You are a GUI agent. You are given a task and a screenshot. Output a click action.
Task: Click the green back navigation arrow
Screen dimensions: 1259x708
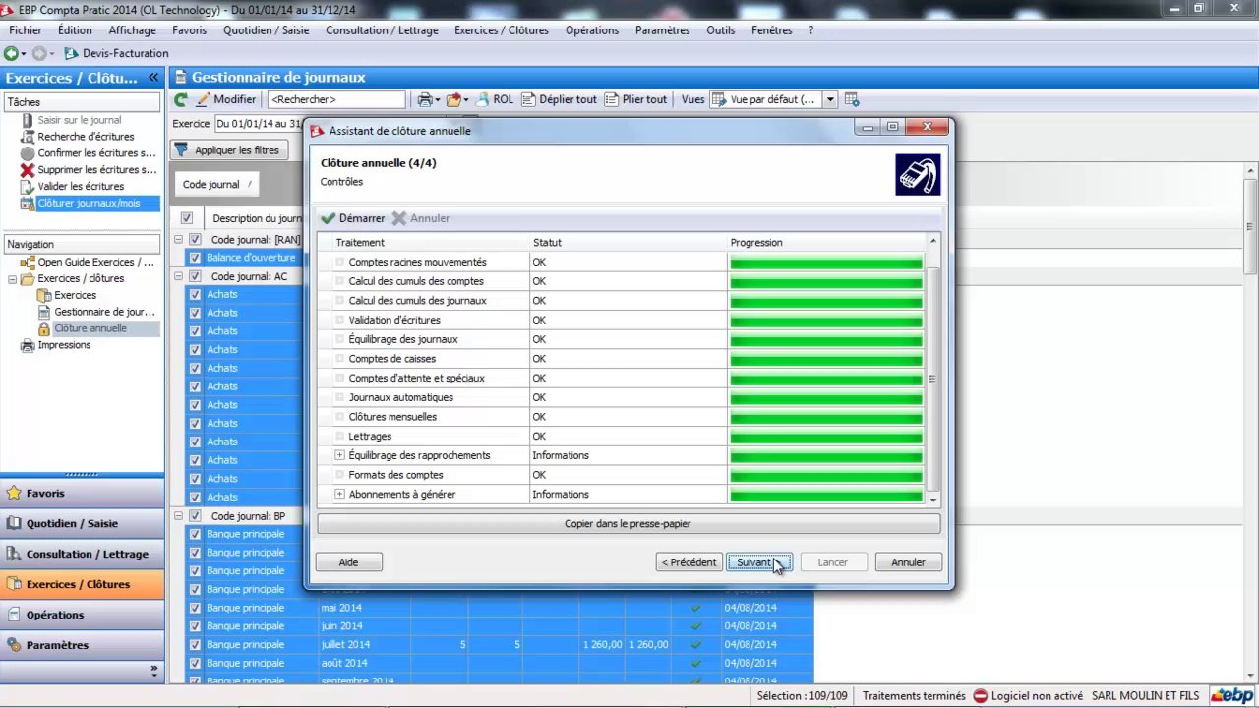click(x=11, y=54)
